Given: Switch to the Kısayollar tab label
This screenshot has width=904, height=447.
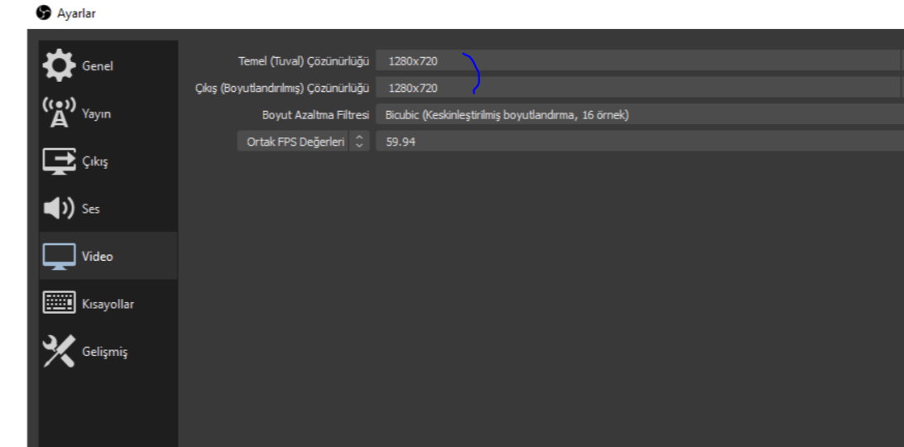Looking at the screenshot, I should coord(108,304).
